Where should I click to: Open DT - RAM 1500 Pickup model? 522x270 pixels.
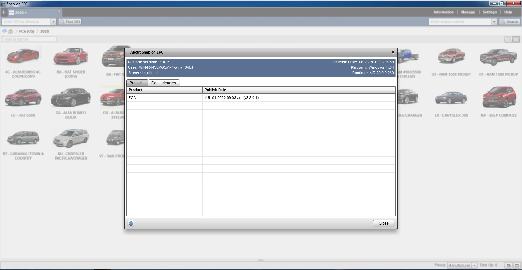[x=498, y=62]
